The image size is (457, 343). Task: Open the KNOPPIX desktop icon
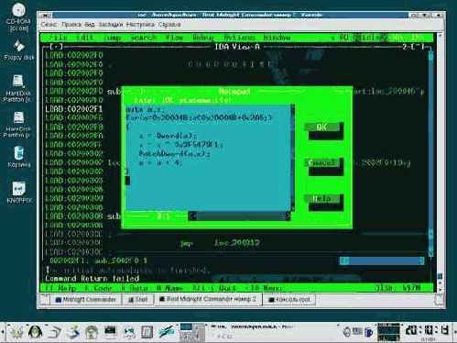click(x=19, y=192)
